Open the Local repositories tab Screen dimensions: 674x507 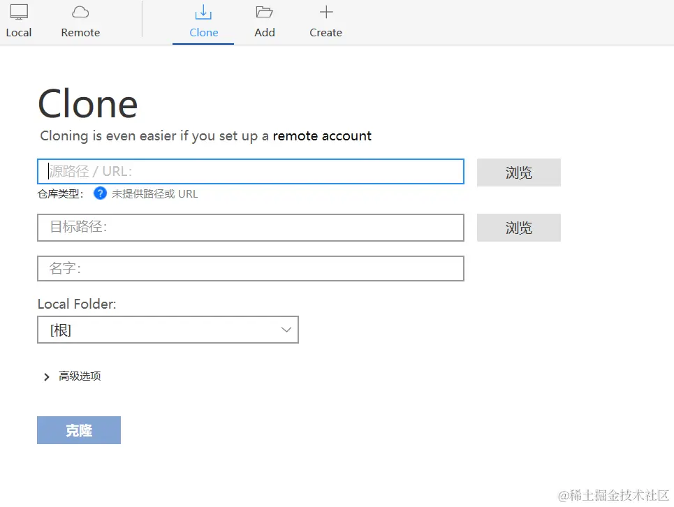click(18, 22)
